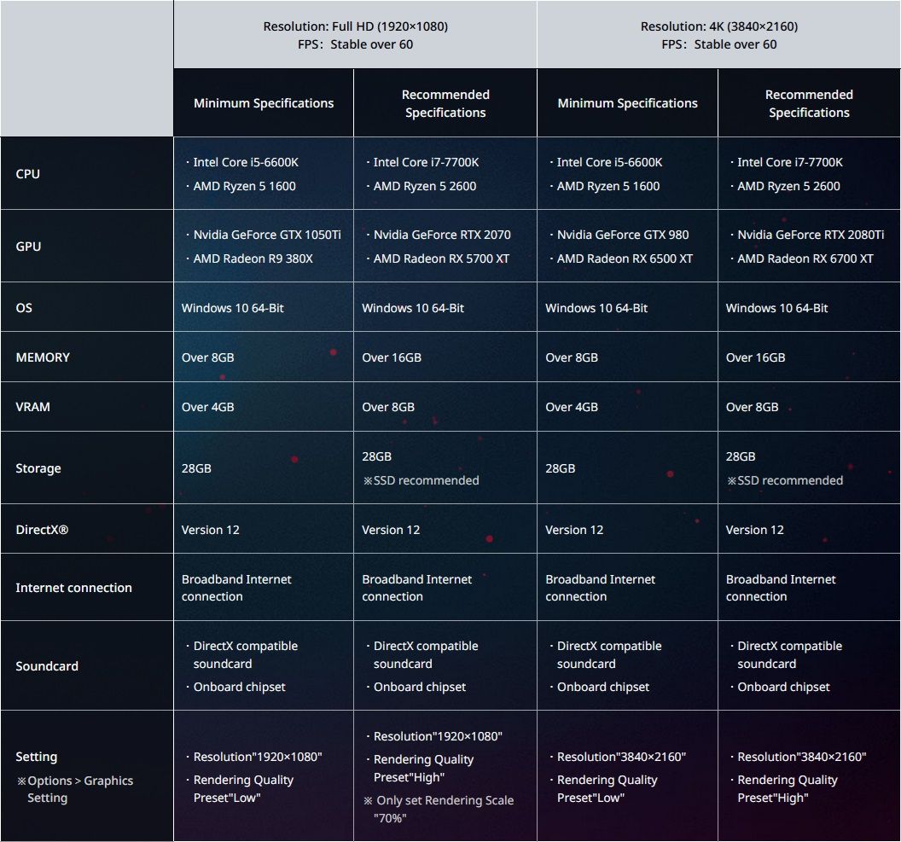
Task: Click 'Over 8GB' VRAM in 4K recommended column
Action: (752, 407)
